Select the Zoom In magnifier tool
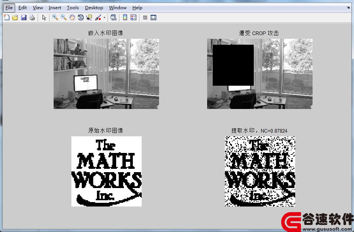354x232 pixels. coord(55,17)
